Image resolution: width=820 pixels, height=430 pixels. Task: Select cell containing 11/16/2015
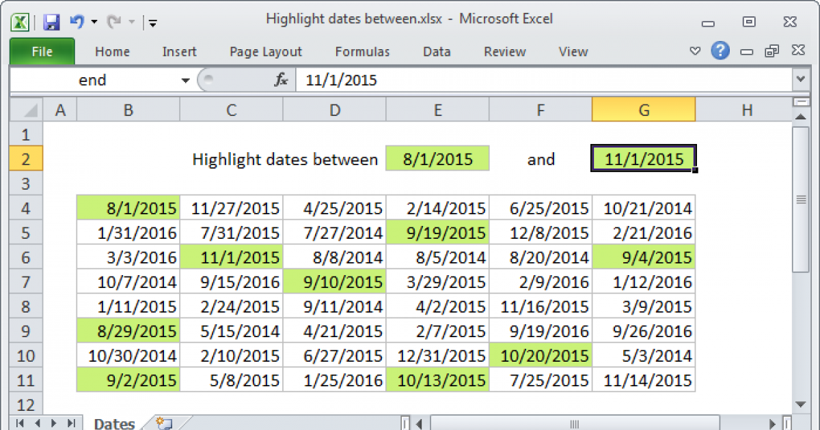click(541, 306)
